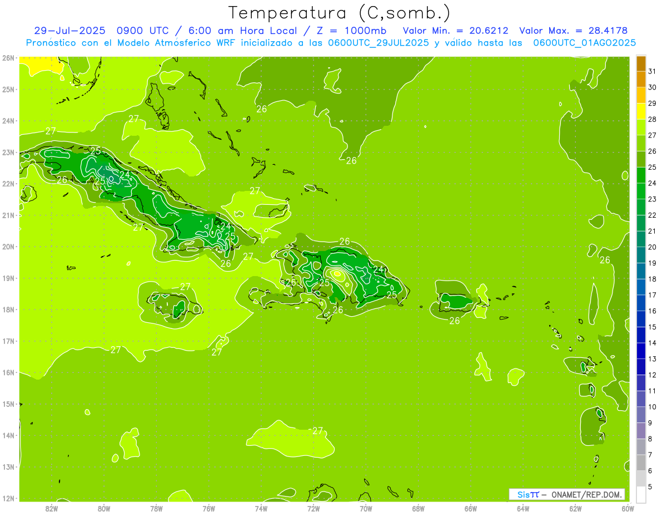Viewport: 667px width, 516px height.
Task: Click the "16N" latitude axis label
Action: pos(8,372)
